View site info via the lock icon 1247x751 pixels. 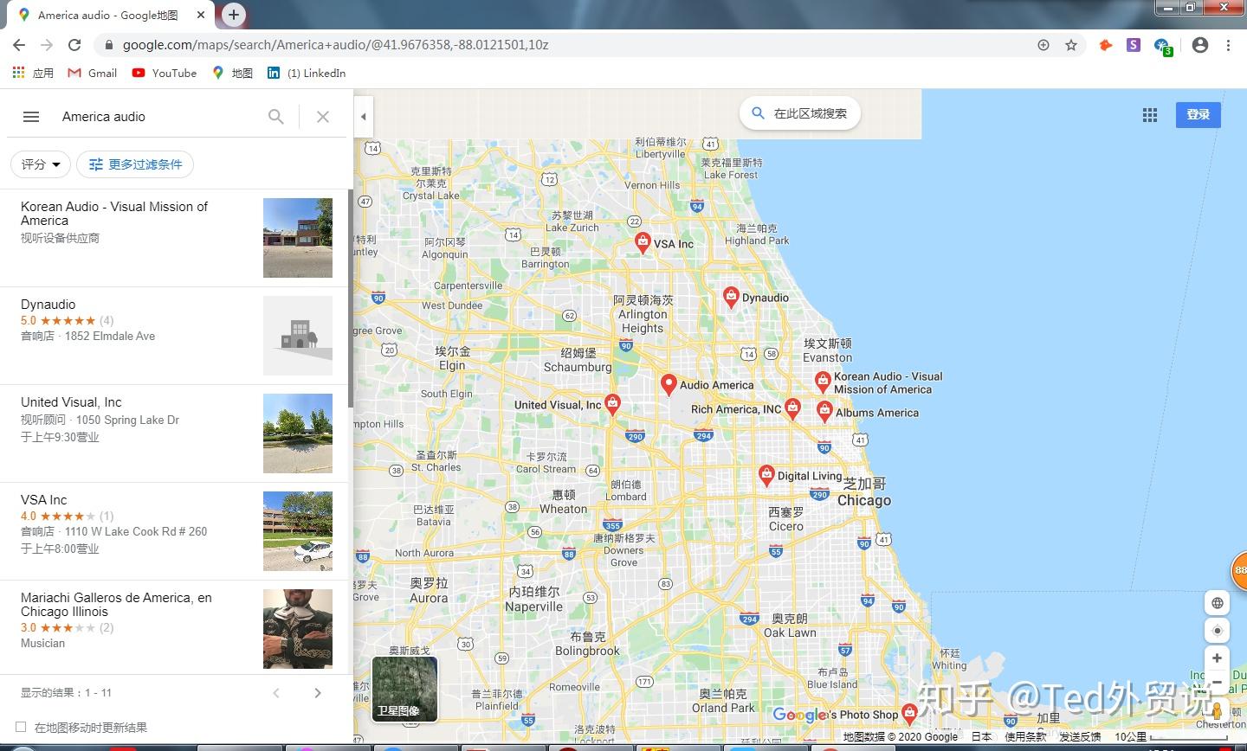109,45
